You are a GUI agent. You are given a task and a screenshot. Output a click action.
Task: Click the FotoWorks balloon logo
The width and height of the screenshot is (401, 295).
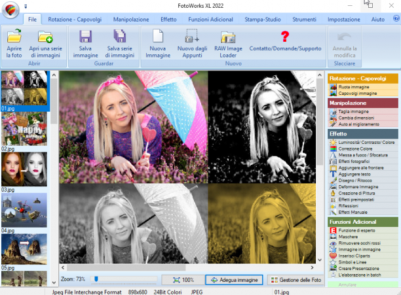10,10
